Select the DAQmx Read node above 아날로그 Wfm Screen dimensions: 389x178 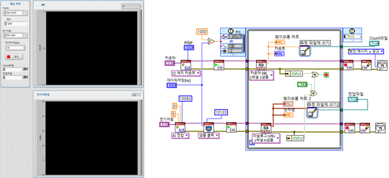(x=266, y=128)
